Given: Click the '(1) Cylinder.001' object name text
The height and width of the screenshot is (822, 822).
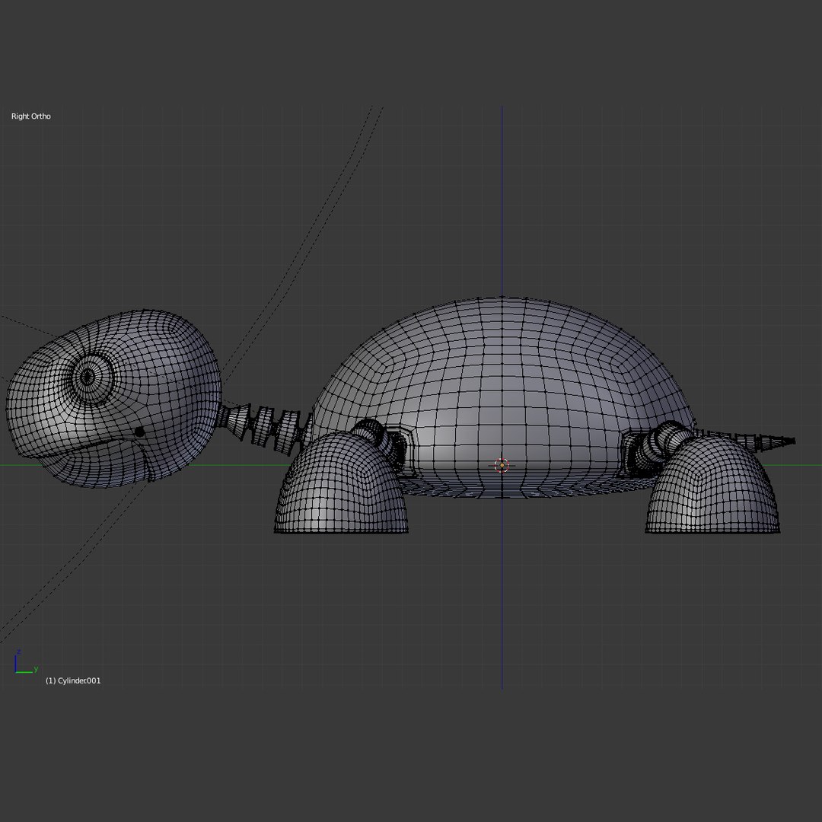Looking at the screenshot, I should pyautogui.click(x=73, y=680).
